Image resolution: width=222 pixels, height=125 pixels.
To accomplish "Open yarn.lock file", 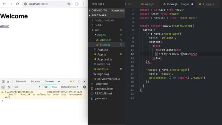I will coord(101,98).
